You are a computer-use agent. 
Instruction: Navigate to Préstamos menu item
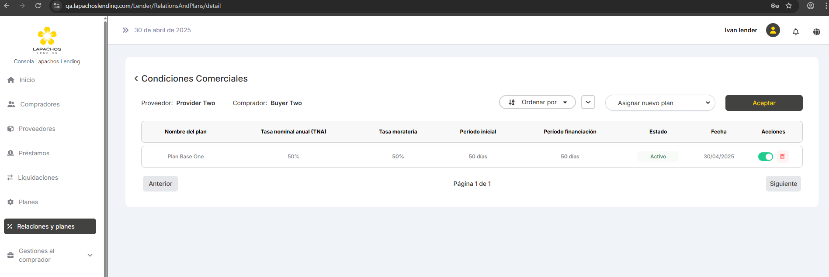tap(34, 153)
